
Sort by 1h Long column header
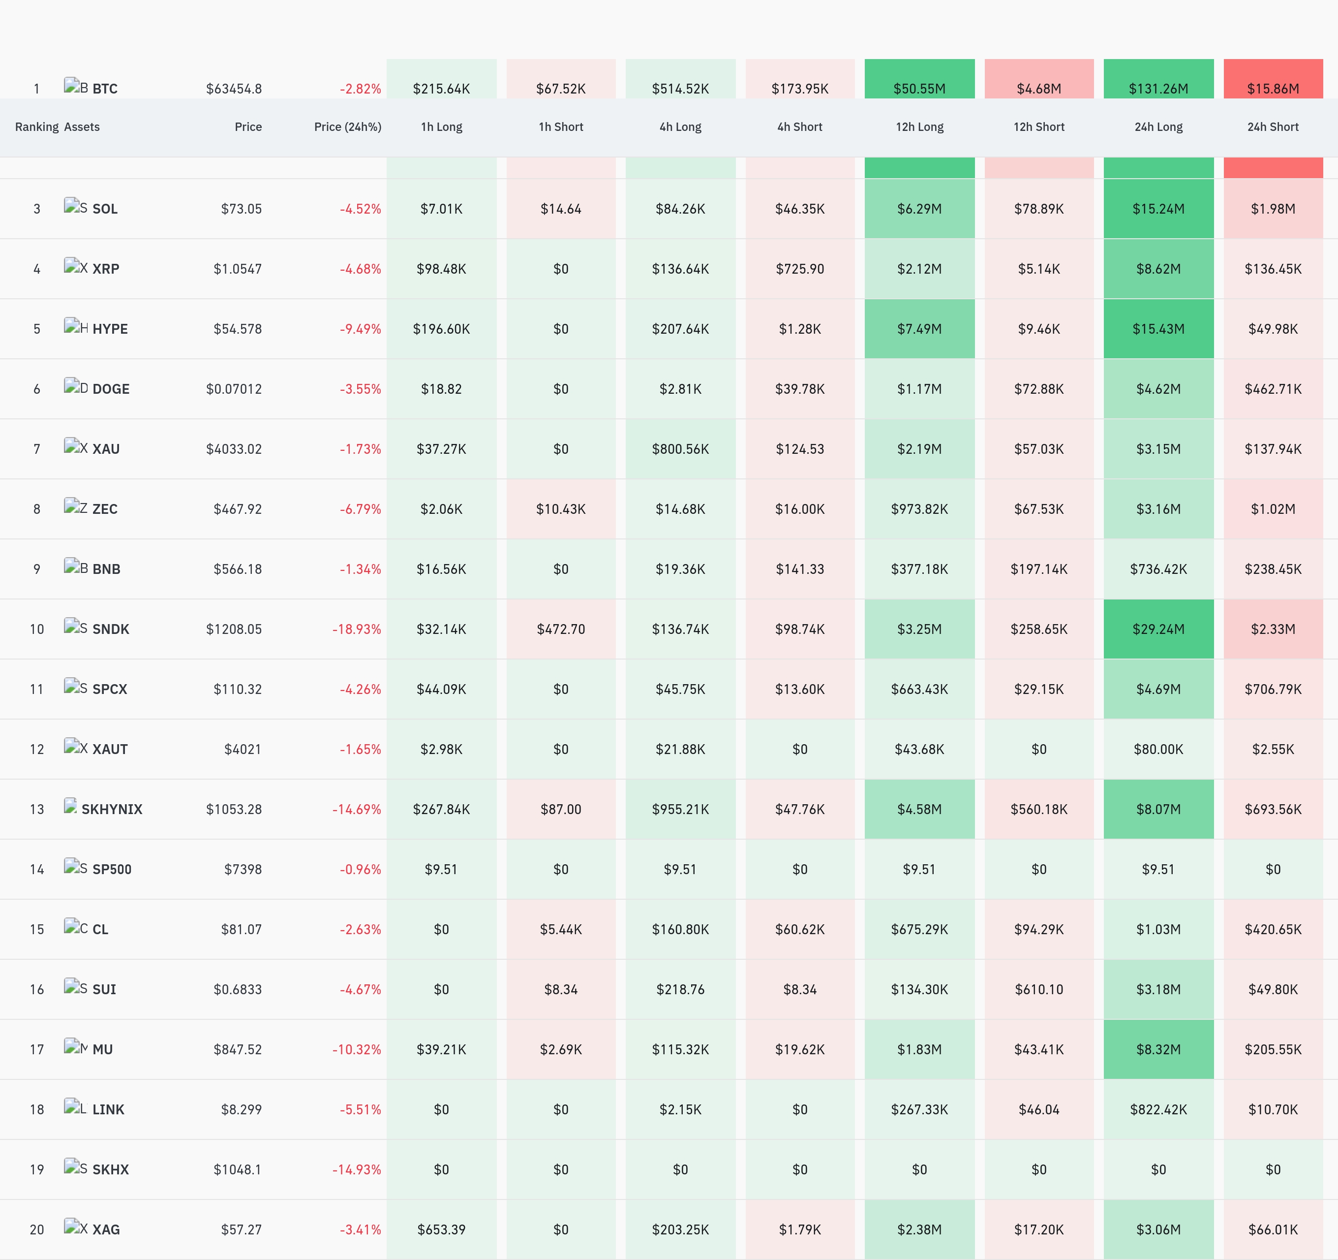point(442,126)
